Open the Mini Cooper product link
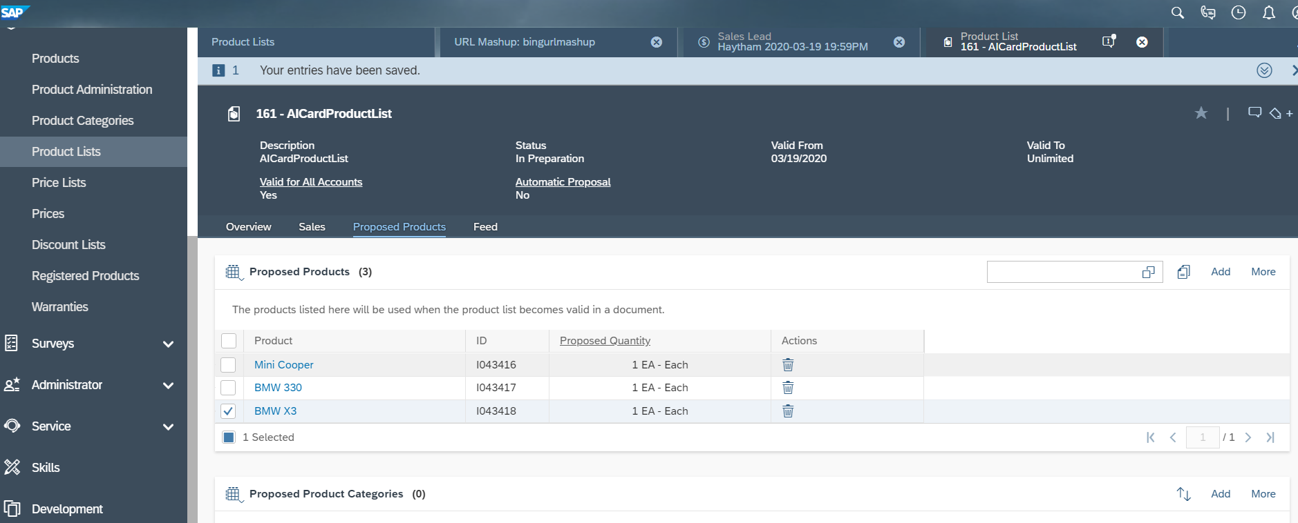 click(284, 365)
